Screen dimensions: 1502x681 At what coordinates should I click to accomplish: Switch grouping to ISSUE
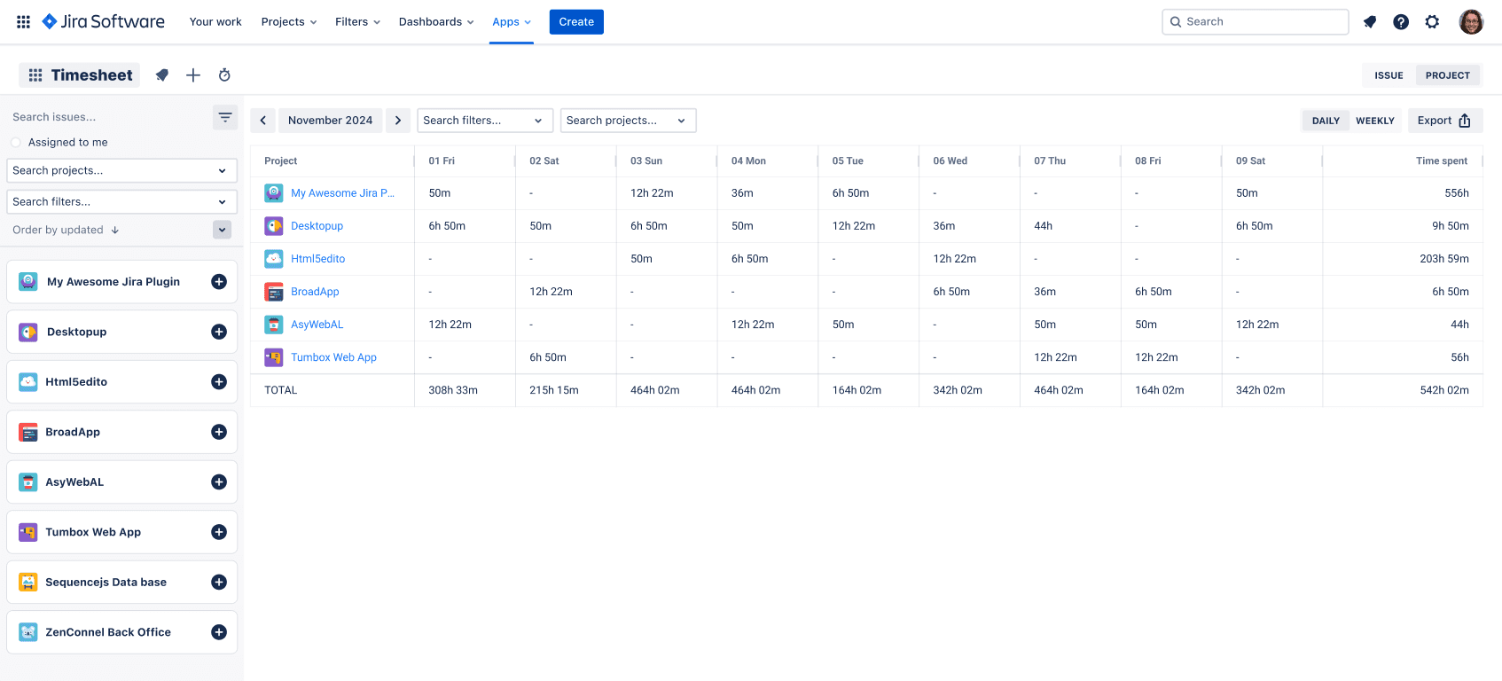(1389, 75)
